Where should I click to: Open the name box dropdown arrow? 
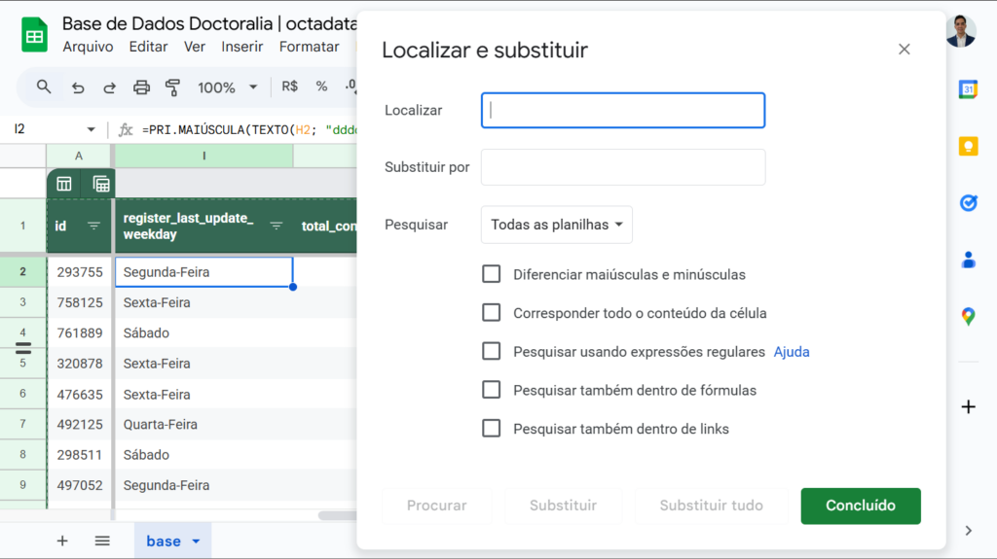click(91, 129)
